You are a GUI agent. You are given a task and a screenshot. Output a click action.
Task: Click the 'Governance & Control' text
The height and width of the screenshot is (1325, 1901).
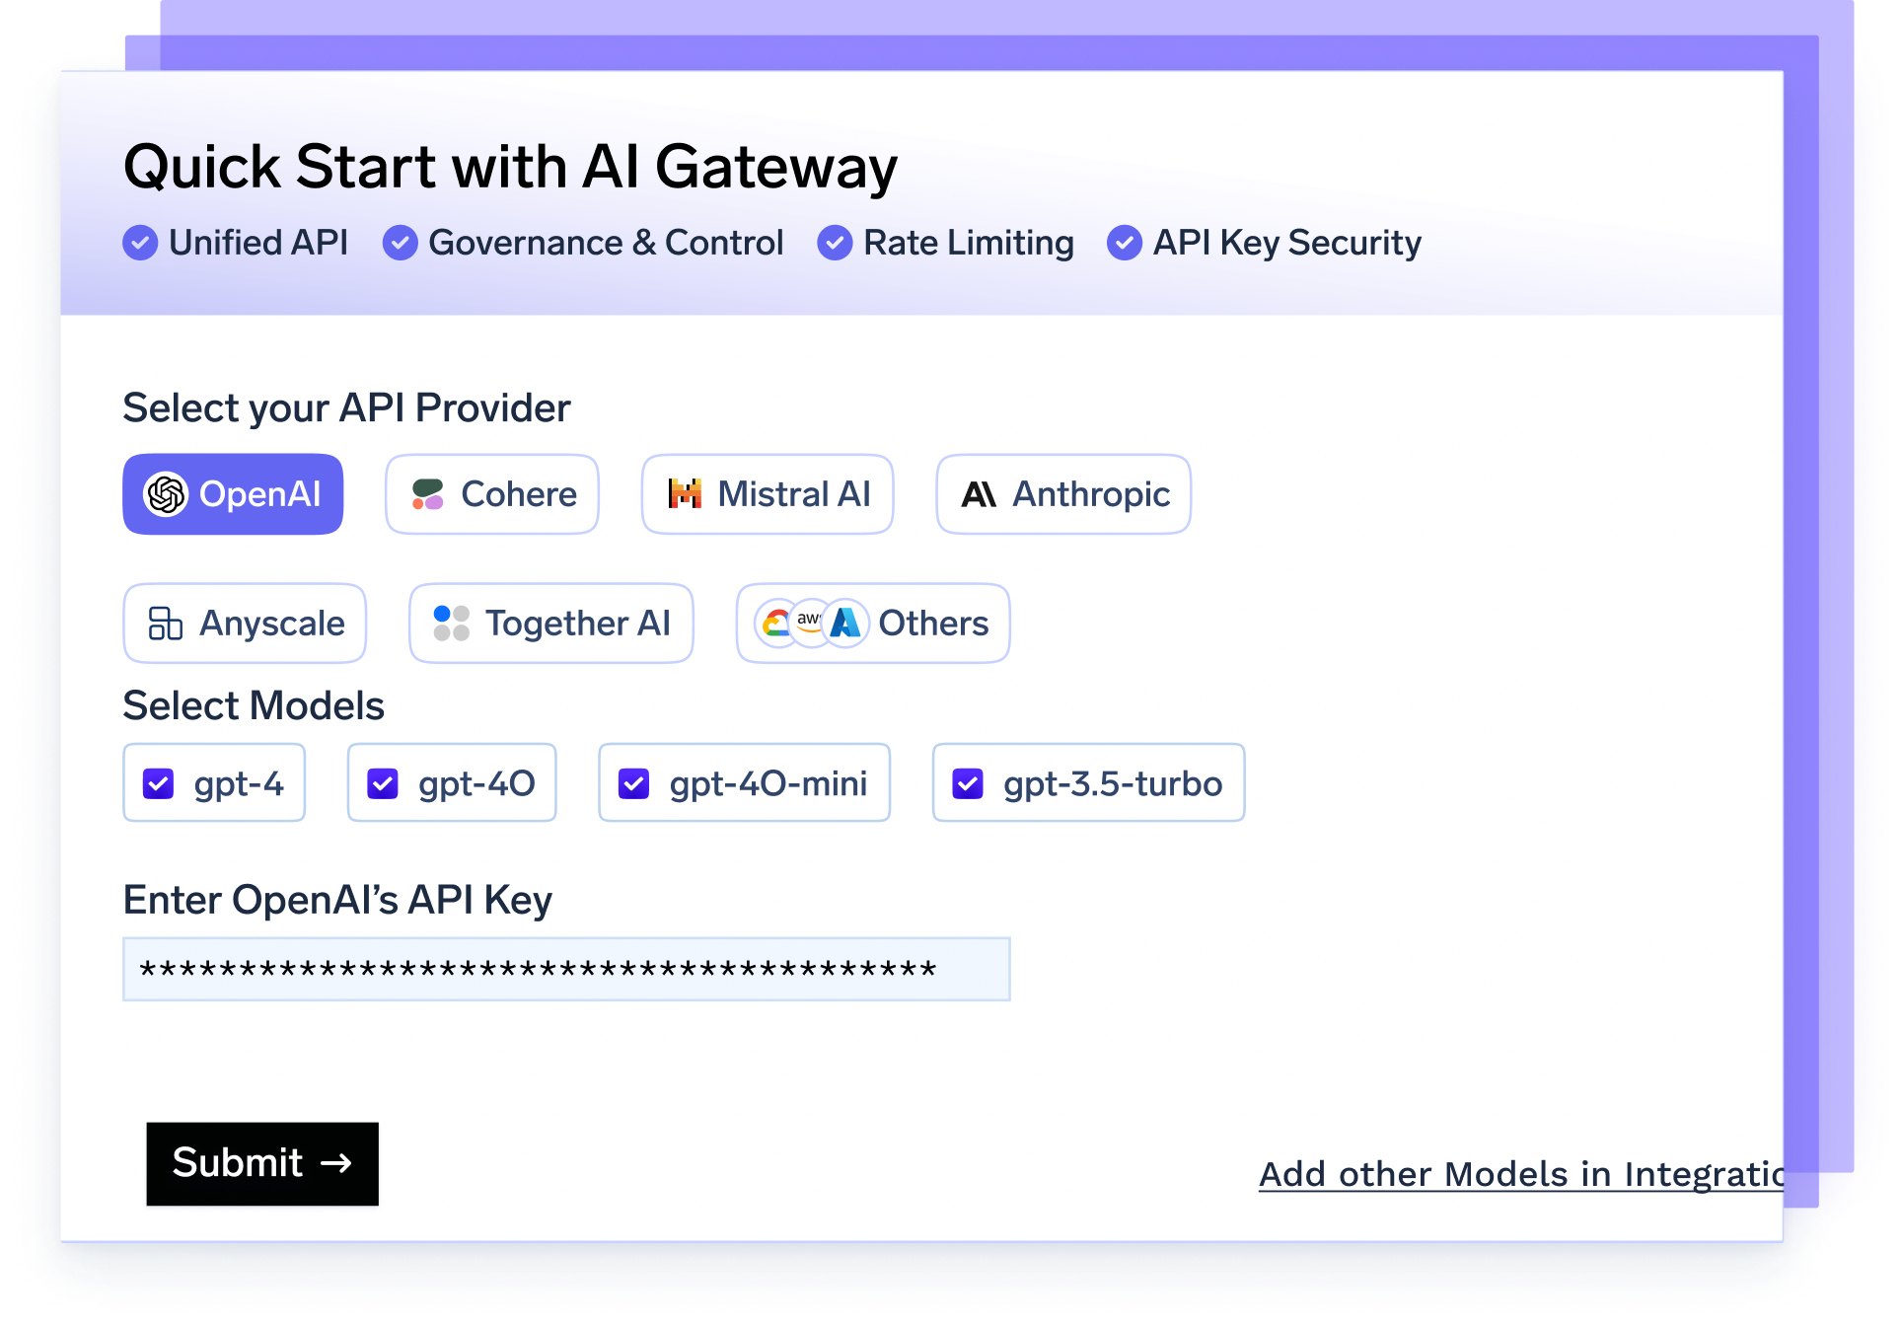click(x=607, y=243)
